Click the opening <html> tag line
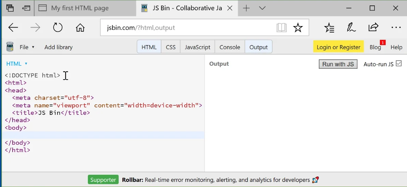Screen dimensions: 407x187 coord(16,83)
